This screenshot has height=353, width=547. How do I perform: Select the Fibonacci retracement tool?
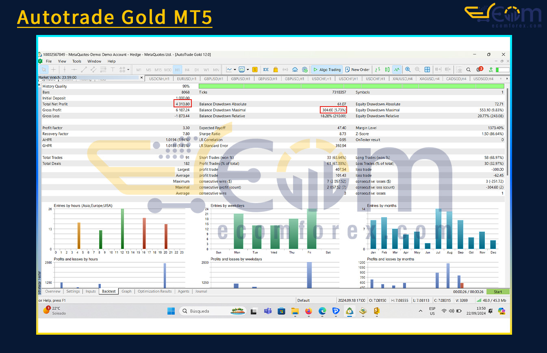pos(103,70)
